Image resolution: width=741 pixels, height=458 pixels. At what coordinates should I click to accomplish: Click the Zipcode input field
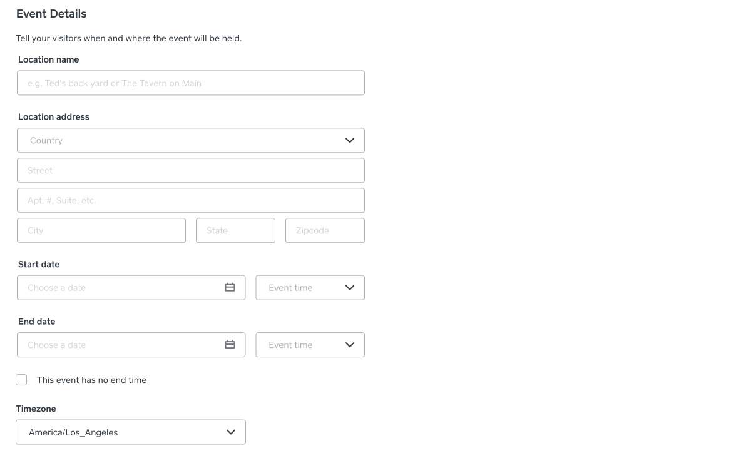[x=325, y=230]
